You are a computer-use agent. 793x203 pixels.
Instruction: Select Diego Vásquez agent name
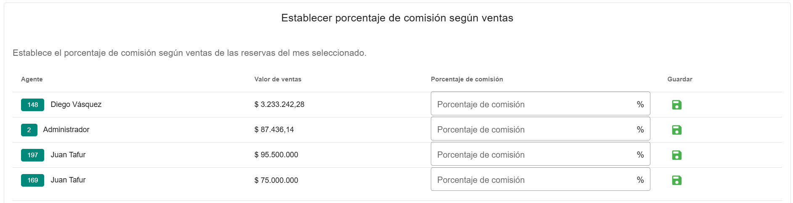[x=76, y=104]
